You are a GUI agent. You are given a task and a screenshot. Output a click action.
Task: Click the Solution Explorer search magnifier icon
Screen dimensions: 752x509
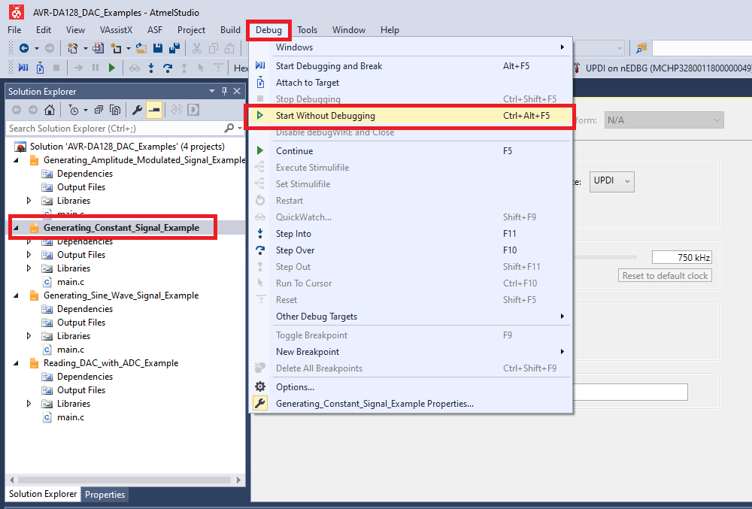229,128
